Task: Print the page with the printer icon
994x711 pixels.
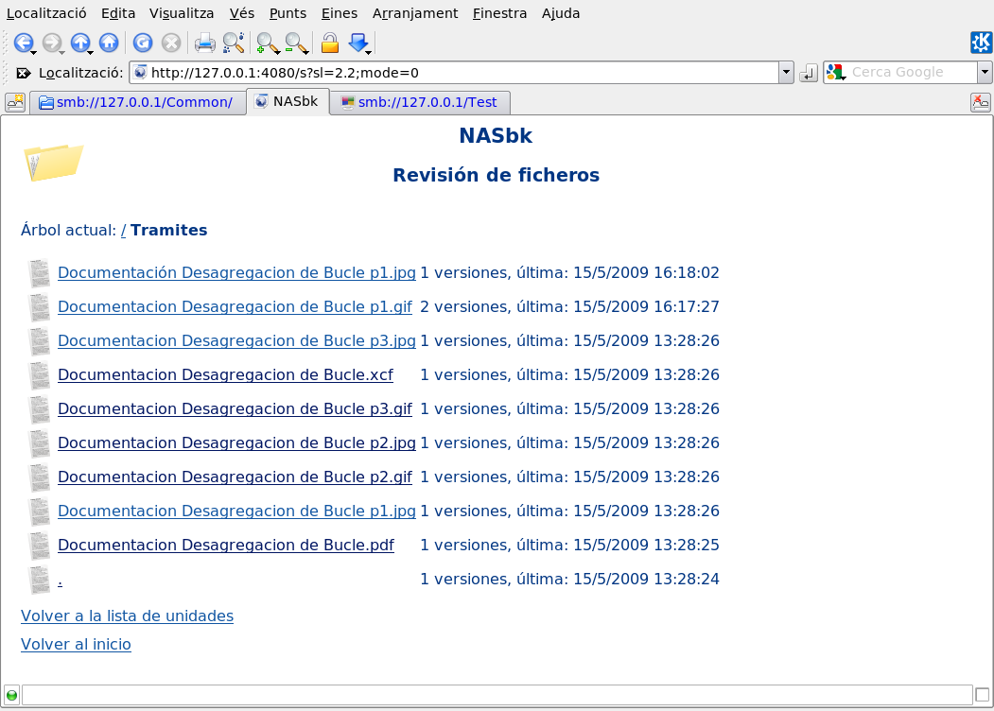Action: [205, 43]
